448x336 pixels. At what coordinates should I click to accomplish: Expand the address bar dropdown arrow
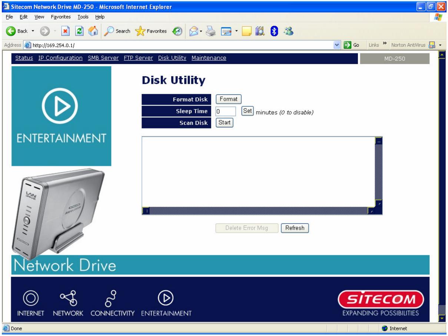point(338,45)
